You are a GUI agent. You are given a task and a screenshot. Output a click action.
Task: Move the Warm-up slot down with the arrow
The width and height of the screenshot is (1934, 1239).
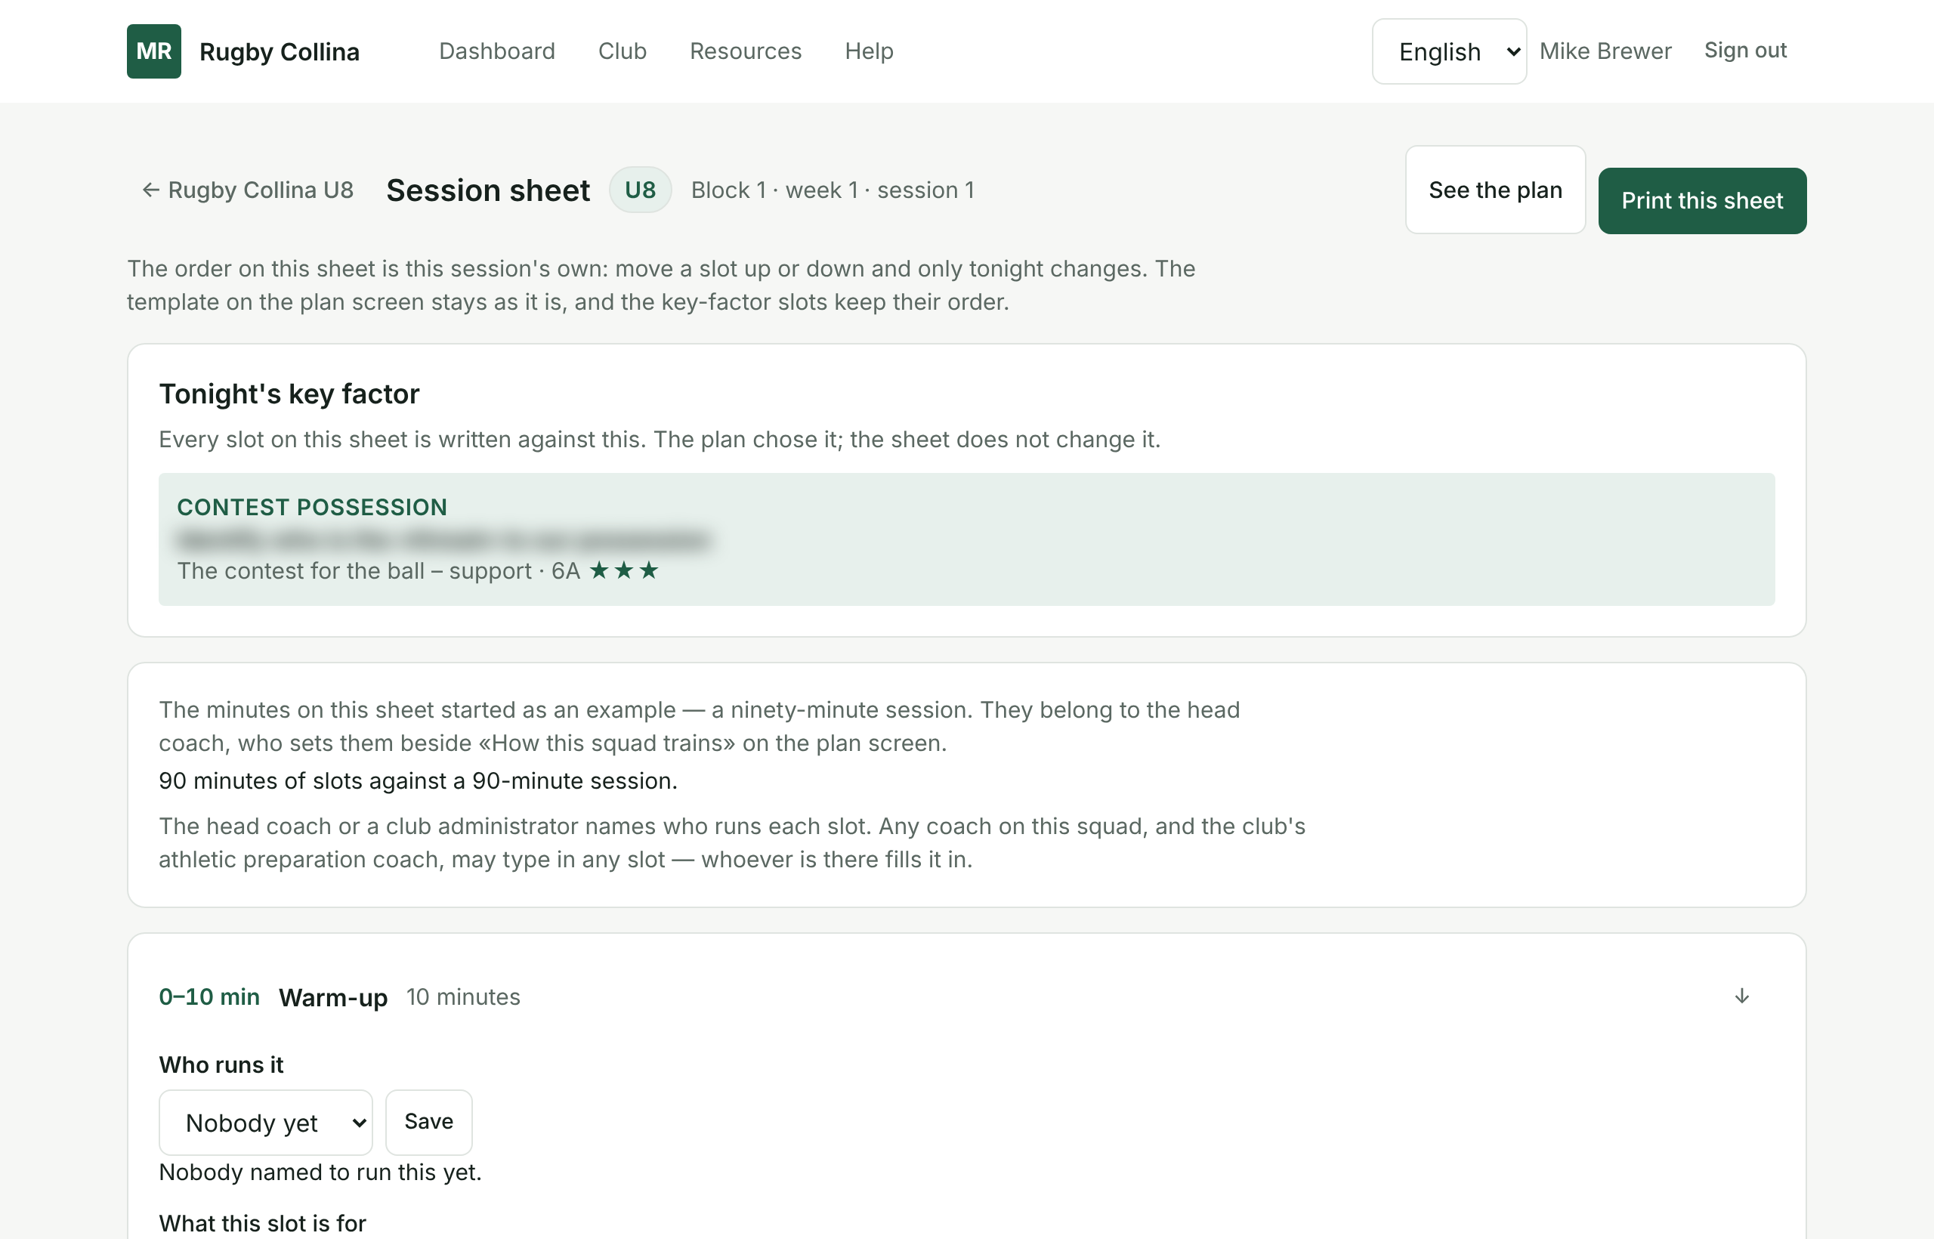pyautogui.click(x=1741, y=996)
